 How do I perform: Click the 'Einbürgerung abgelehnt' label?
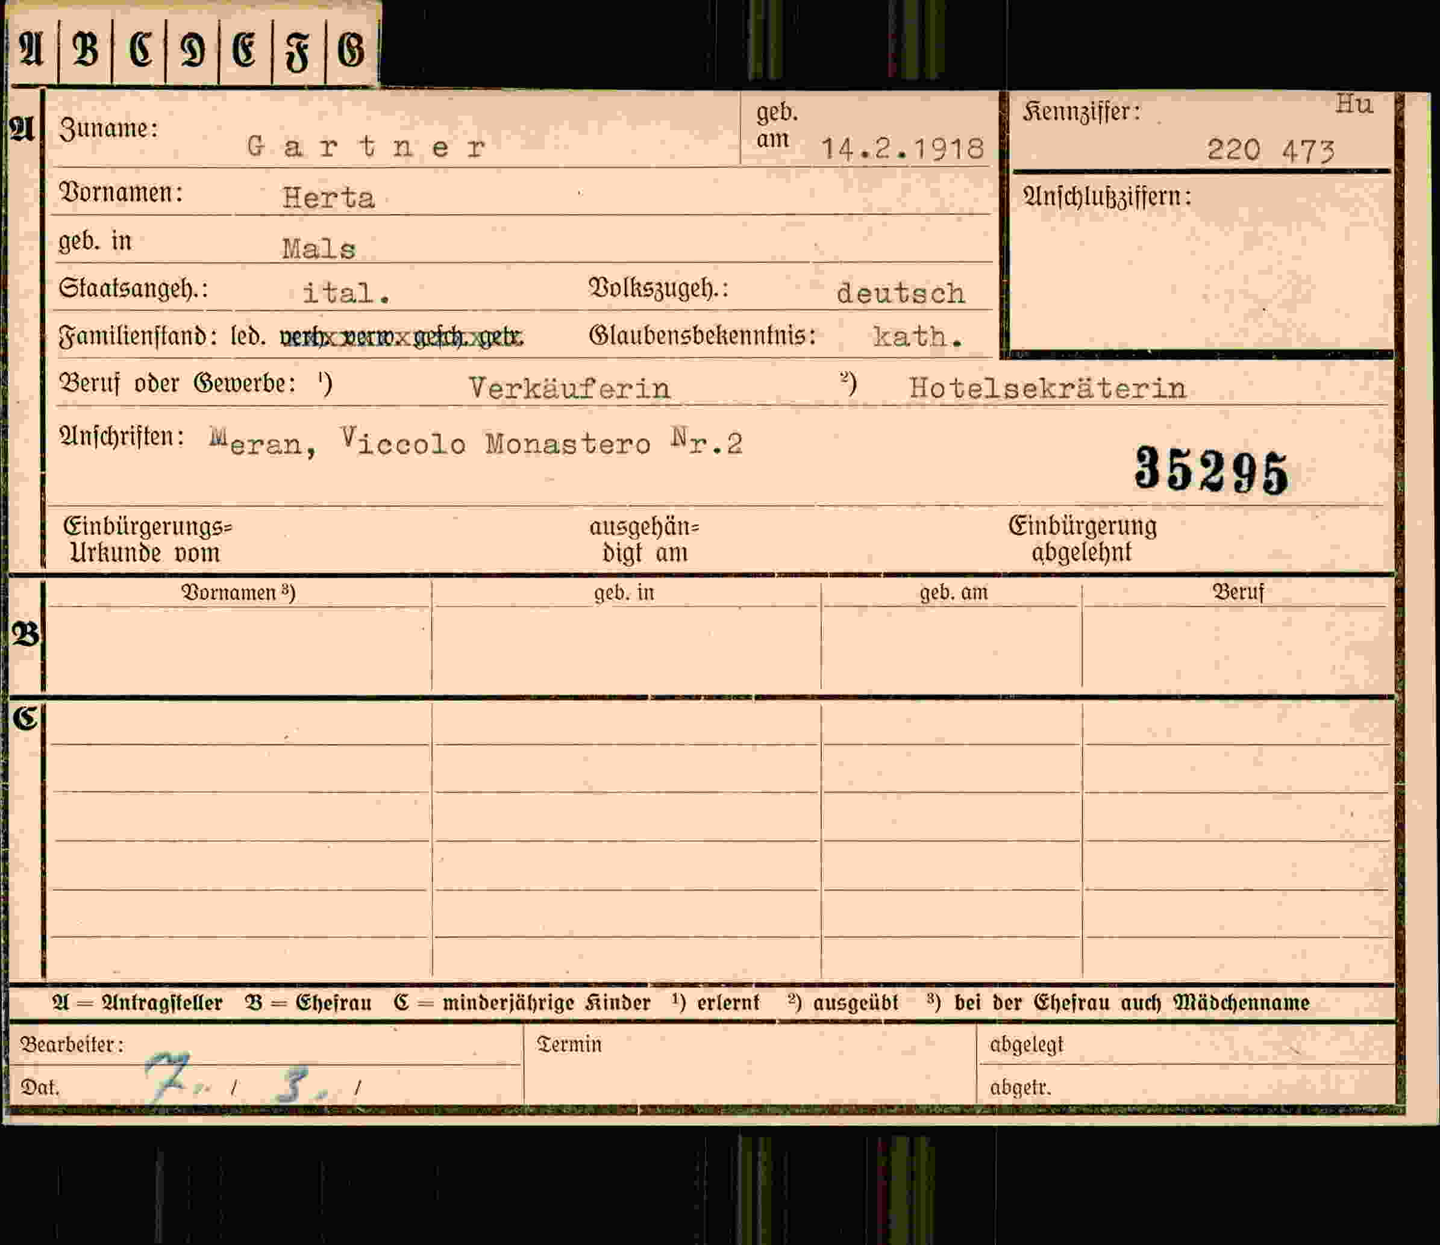click(x=1083, y=539)
